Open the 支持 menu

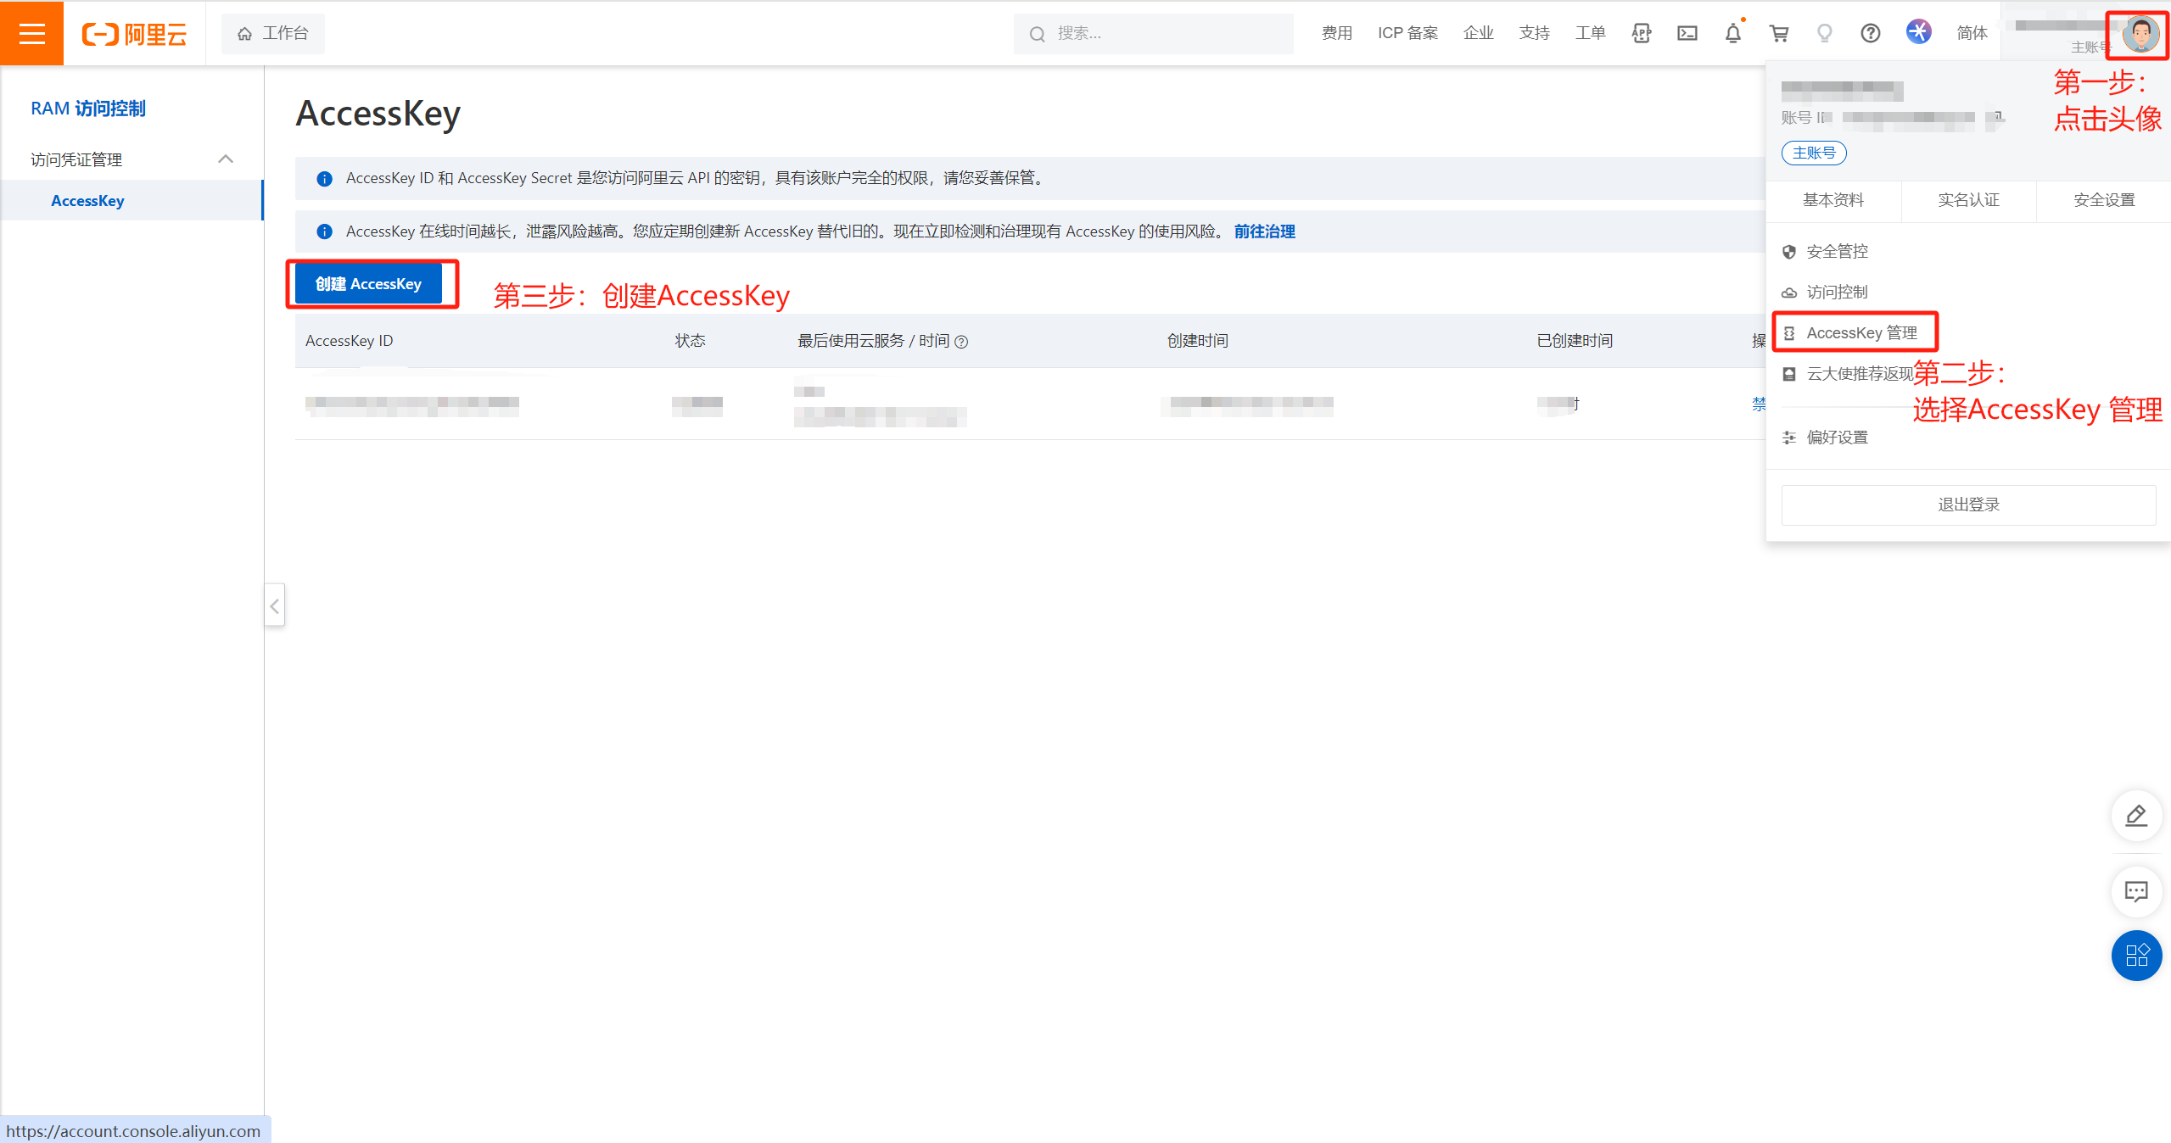point(1534,33)
